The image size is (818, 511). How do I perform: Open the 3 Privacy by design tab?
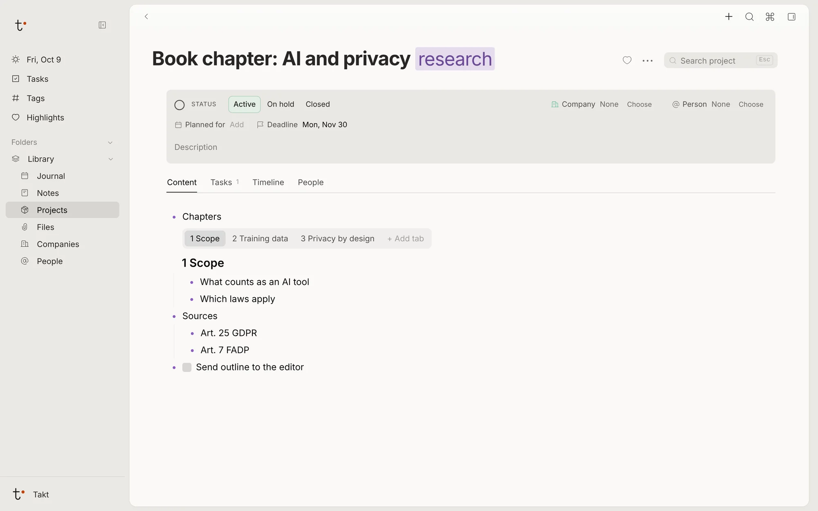point(337,238)
